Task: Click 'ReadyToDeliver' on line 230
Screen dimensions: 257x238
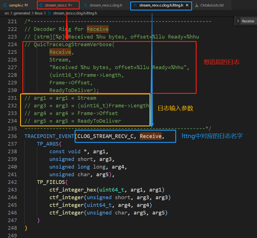Action: click(x=71, y=90)
